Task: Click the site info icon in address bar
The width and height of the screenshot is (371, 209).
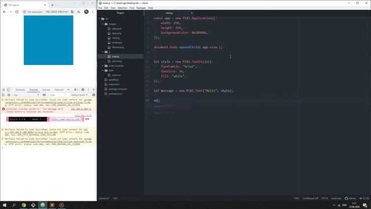Action: pyautogui.click(x=24, y=12)
